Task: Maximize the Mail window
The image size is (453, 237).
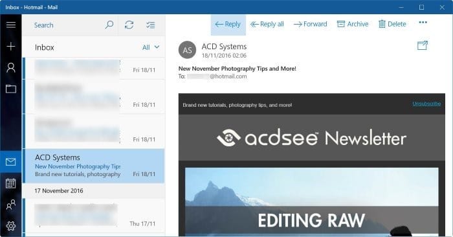Action: click(421, 7)
